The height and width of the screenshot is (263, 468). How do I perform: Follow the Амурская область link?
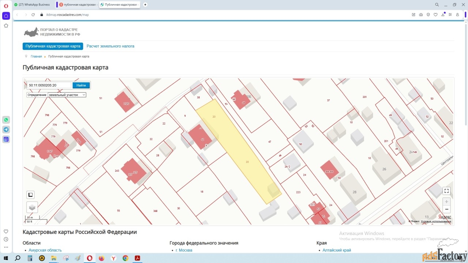[x=45, y=250]
